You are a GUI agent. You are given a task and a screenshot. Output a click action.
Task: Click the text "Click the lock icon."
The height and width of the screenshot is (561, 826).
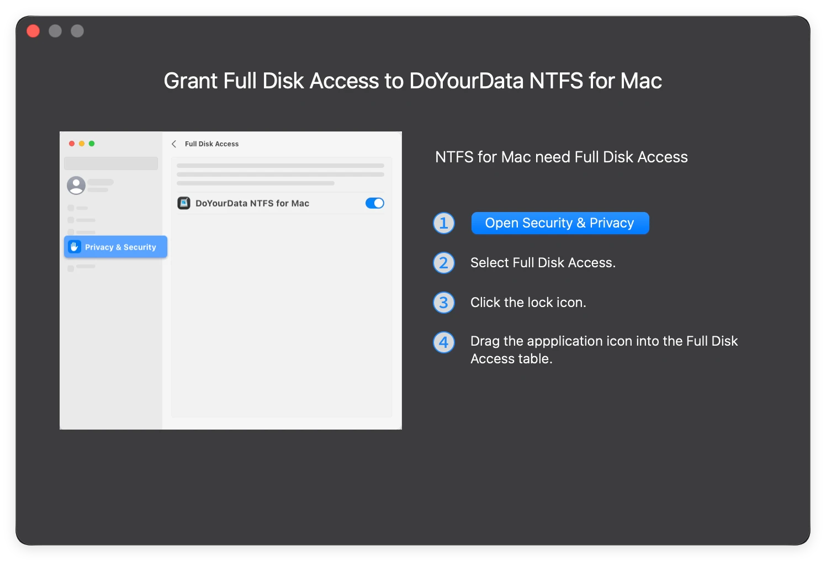point(528,303)
